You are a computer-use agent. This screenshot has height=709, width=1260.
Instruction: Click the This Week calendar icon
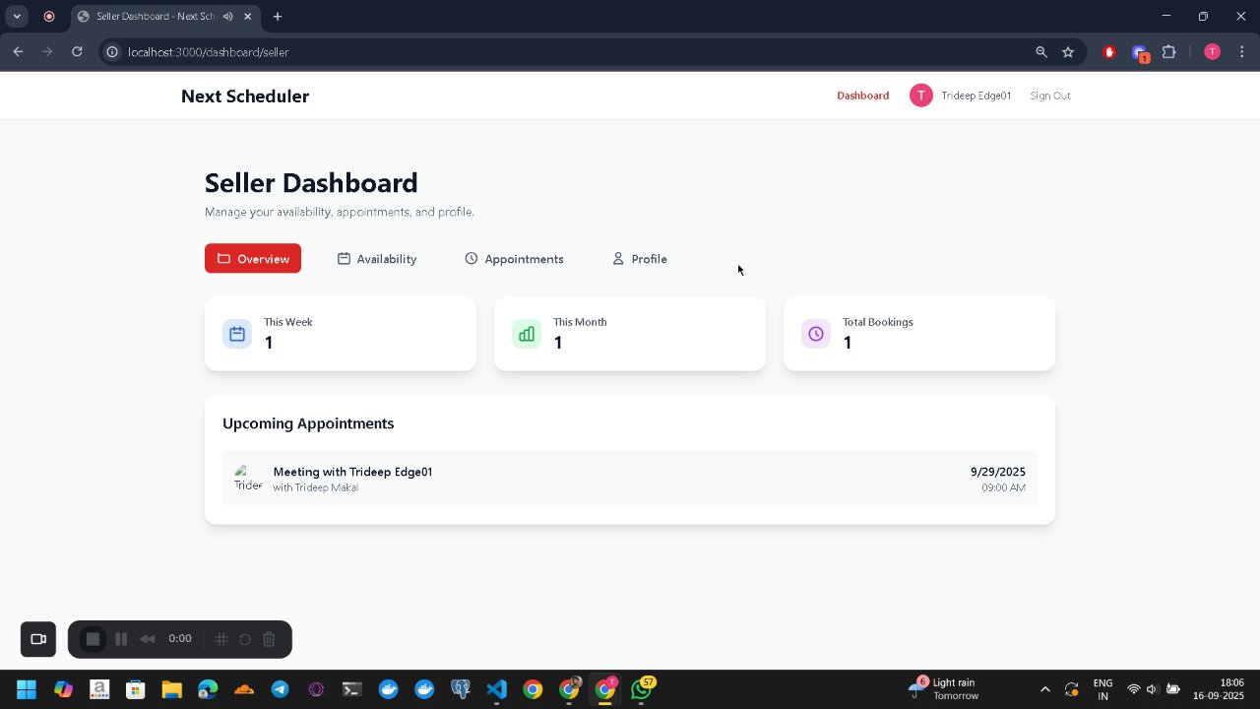pos(237,334)
